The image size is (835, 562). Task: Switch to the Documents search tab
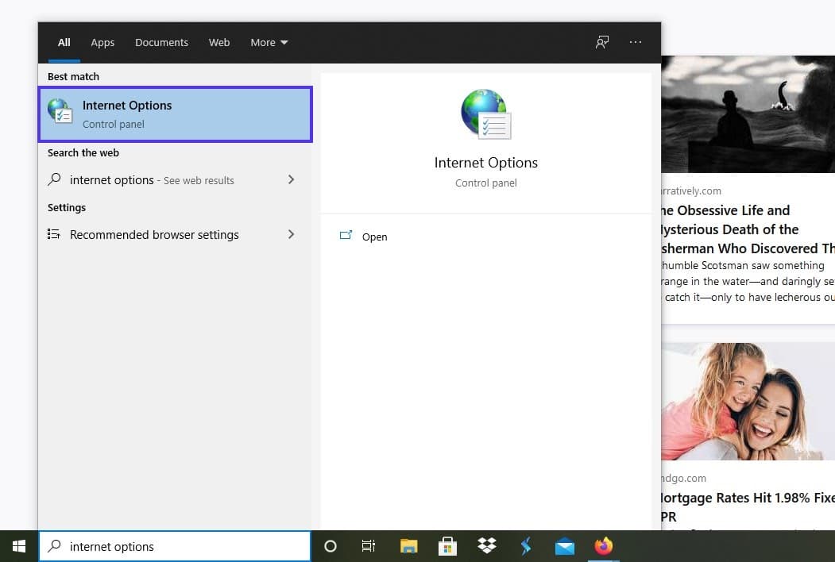(x=161, y=42)
